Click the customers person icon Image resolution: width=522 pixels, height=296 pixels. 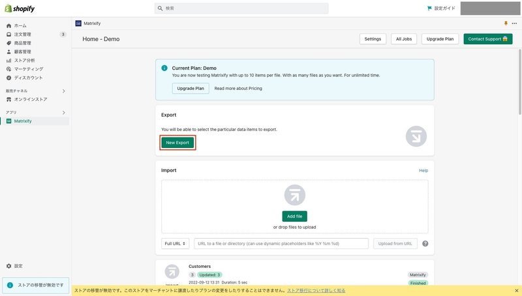(8, 52)
